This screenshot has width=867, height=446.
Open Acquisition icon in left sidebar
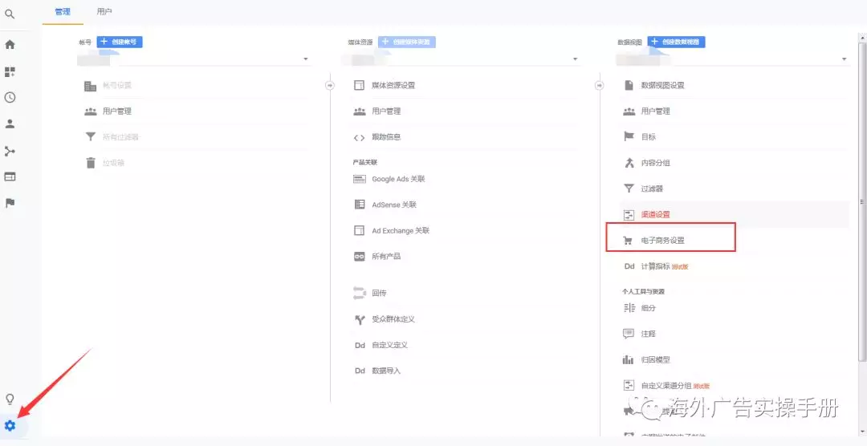pyautogui.click(x=10, y=151)
